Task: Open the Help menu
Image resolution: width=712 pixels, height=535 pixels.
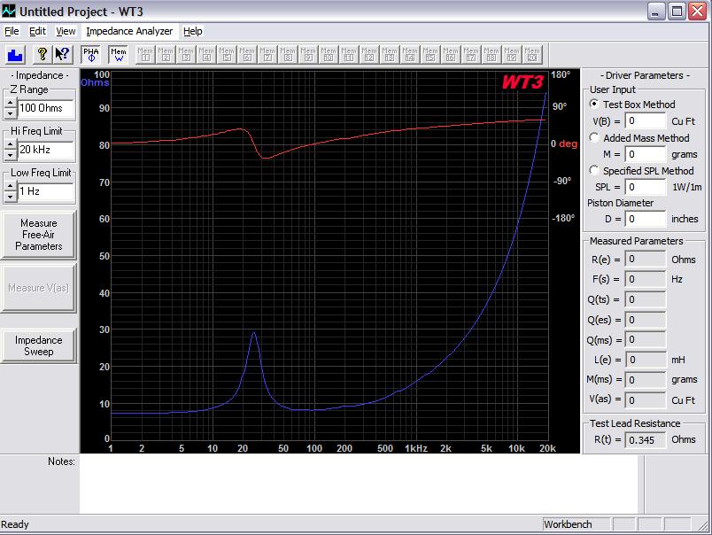Action: tap(192, 31)
